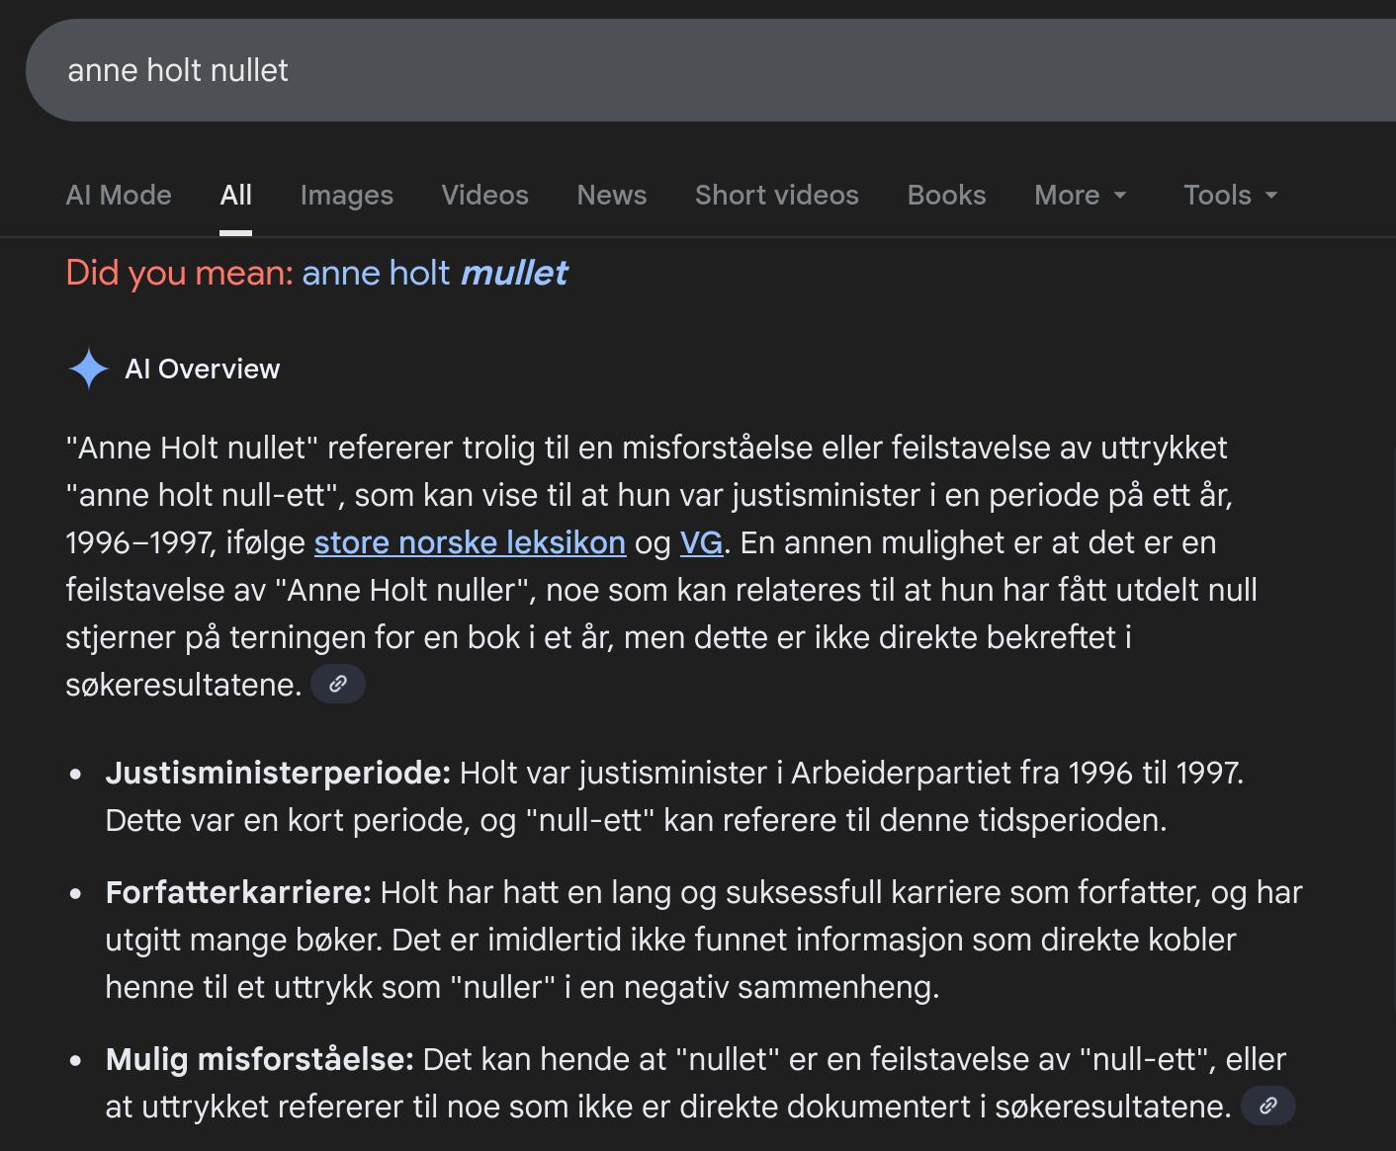Open the 'store norske leksikon' link
The image size is (1396, 1151).
(470, 542)
